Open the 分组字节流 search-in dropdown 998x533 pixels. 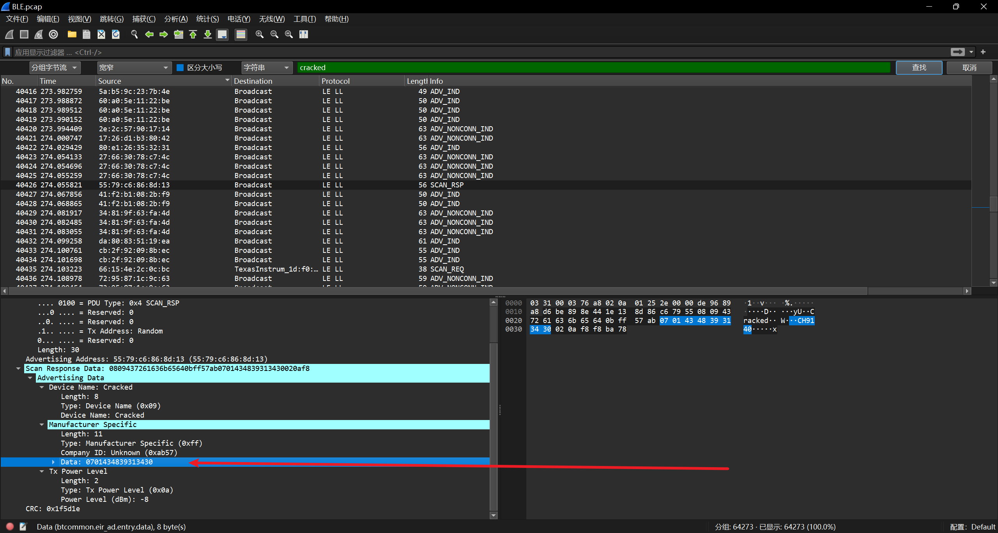pyautogui.click(x=55, y=67)
